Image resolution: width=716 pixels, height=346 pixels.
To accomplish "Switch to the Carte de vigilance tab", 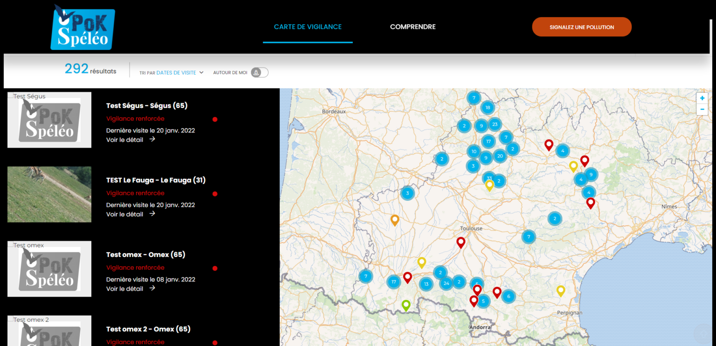I will point(308,27).
